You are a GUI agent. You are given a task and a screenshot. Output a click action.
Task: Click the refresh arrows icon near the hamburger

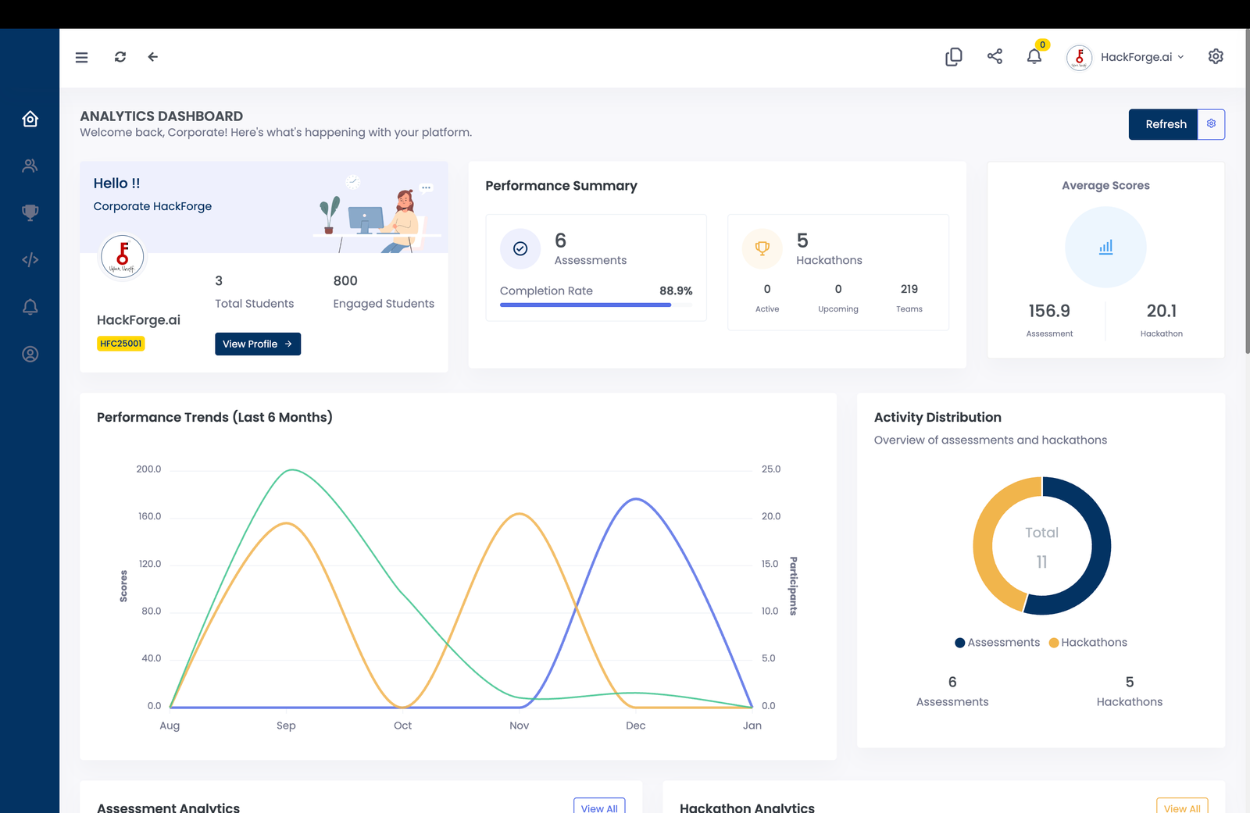(120, 56)
